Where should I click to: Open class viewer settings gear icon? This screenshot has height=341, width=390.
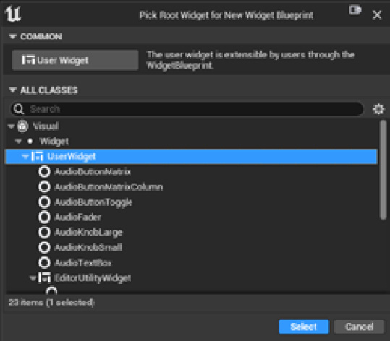point(378,109)
